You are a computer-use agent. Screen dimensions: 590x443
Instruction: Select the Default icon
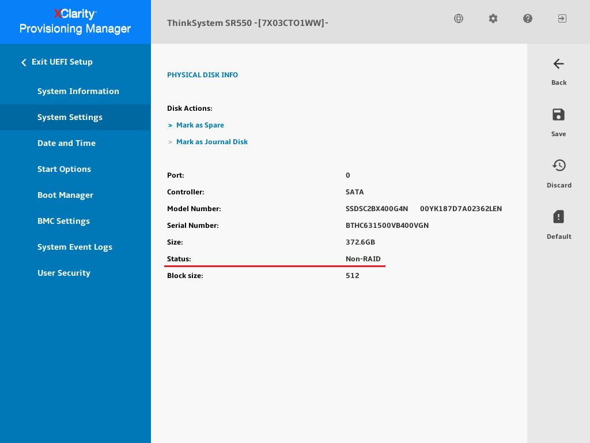tap(558, 217)
